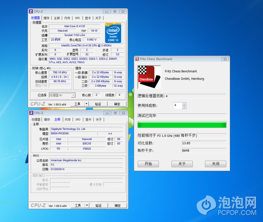Screen dimensions: 263x222
Task: Minimize the bottom CPU-Z window
Action: 107,113
